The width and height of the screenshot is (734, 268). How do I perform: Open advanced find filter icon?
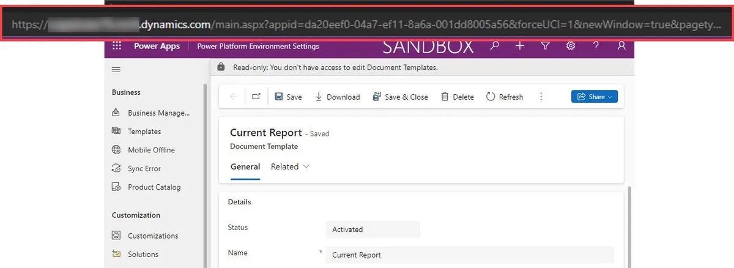click(x=545, y=46)
